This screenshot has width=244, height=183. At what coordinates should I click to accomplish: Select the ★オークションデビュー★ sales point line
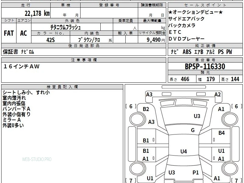pos(196,12)
